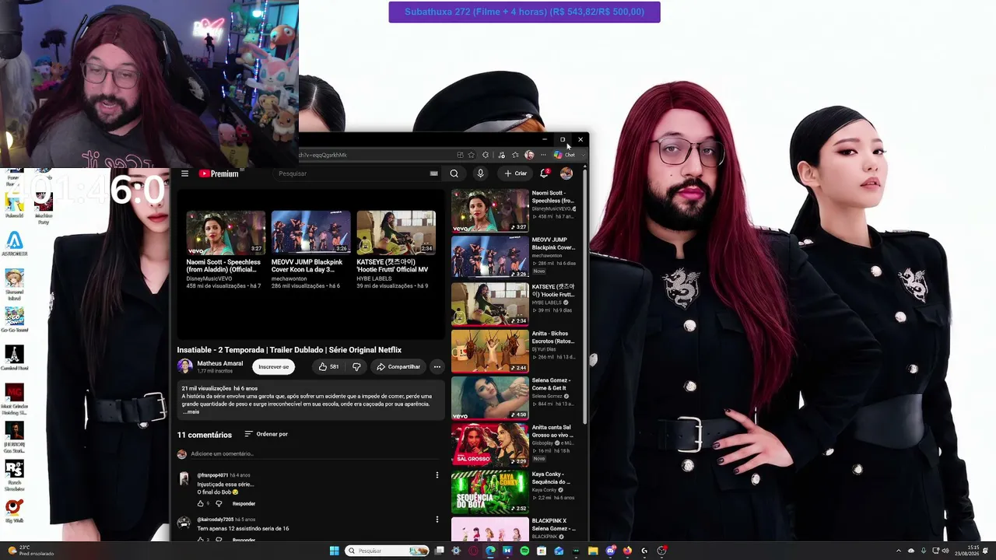The height and width of the screenshot is (560, 996).
Task: Start voice search with the microphone icon
Action: coord(480,173)
